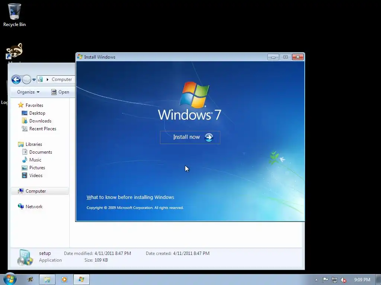Click the Install Windows title bar icon

click(x=80, y=57)
